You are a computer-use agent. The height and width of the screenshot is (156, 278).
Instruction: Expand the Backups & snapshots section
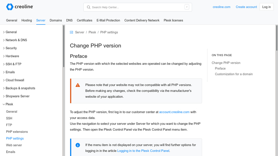[19, 88]
